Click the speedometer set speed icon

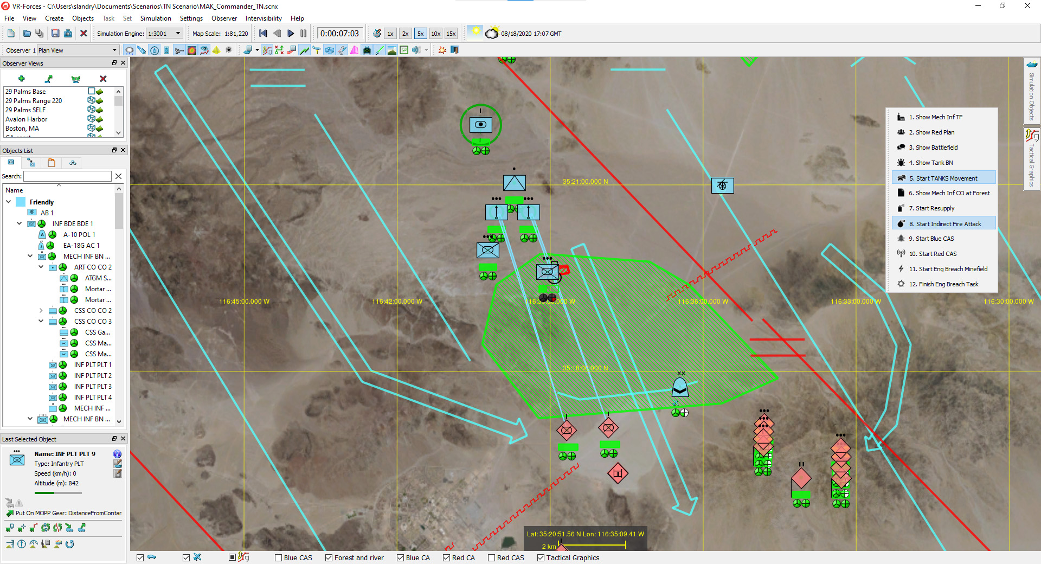coord(34,544)
